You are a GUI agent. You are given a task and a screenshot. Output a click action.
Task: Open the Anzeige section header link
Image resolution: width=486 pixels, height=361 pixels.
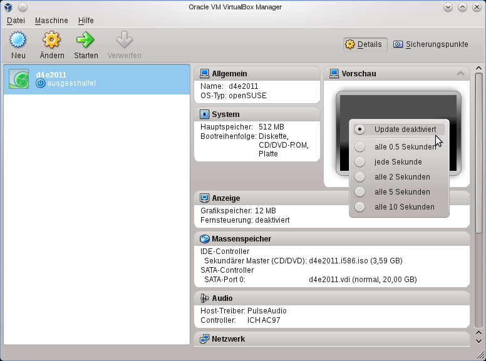click(x=226, y=198)
